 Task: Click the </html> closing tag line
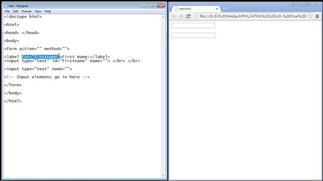13,101
